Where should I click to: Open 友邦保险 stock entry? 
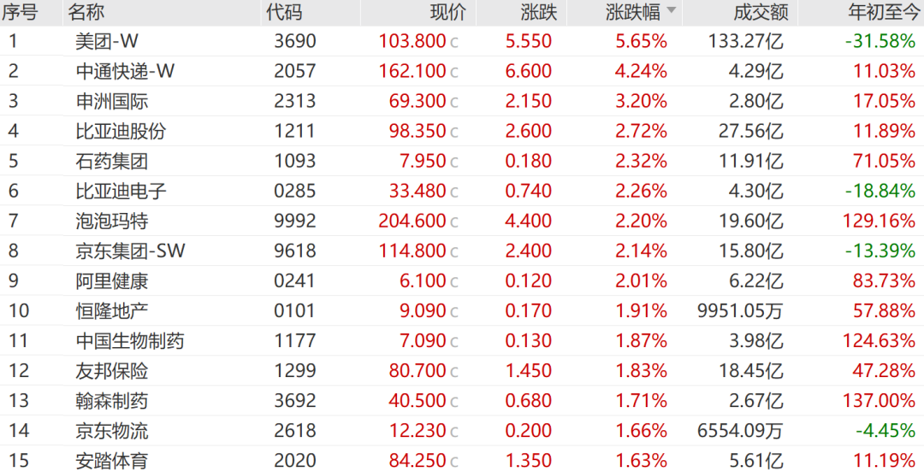tap(111, 371)
